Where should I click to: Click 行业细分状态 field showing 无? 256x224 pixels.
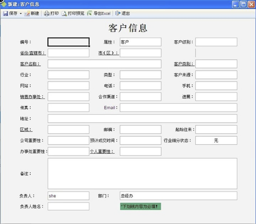point(216,140)
